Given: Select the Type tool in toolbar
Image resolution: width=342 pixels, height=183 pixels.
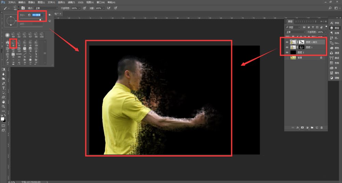Looking at the screenshot, I should [x=3, y=88].
